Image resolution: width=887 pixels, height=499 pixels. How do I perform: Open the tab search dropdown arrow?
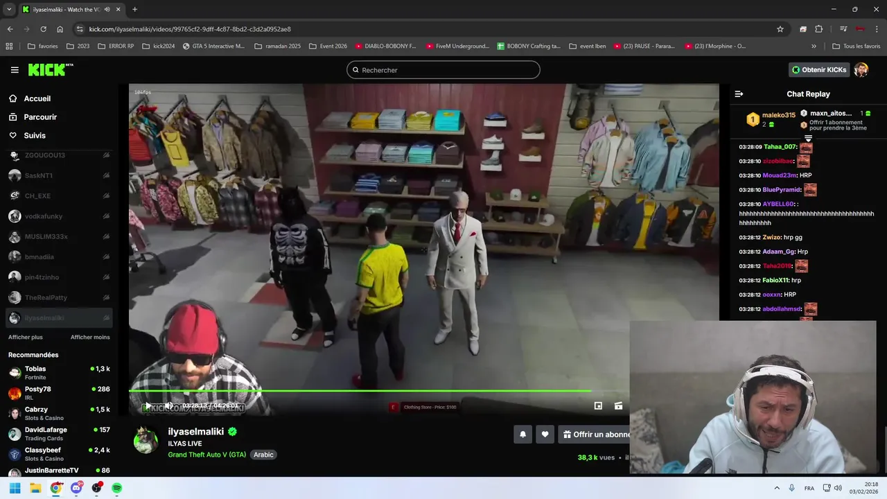[8, 9]
